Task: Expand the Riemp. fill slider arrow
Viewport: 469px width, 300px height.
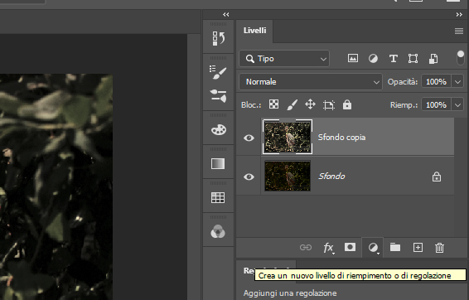Action: pos(457,105)
